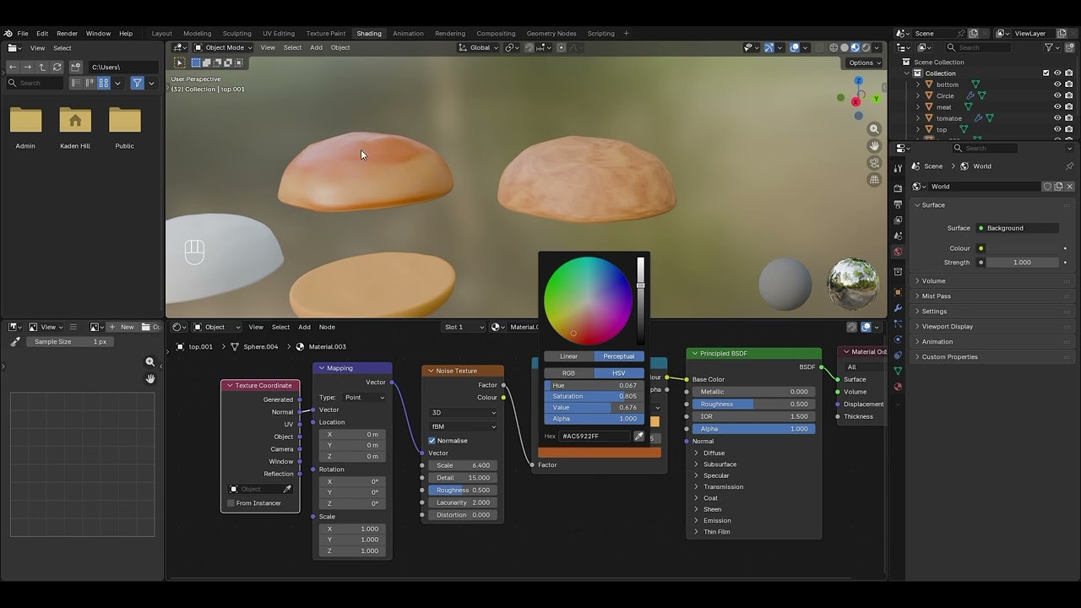Click the fake user shield for World
Screen dimensions: 1081x608
click(x=1047, y=187)
